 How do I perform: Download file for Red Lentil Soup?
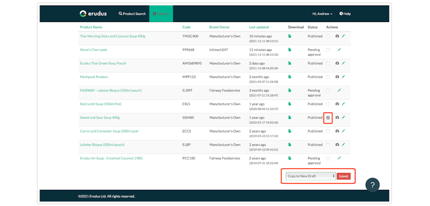(x=290, y=103)
